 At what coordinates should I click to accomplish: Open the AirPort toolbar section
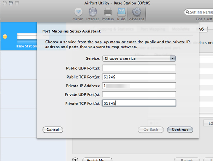pos(78,14)
